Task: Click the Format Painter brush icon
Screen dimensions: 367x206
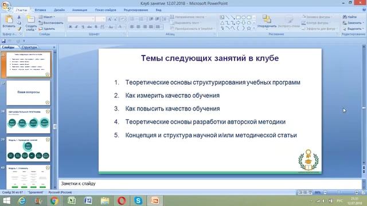Action: click(x=19, y=29)
